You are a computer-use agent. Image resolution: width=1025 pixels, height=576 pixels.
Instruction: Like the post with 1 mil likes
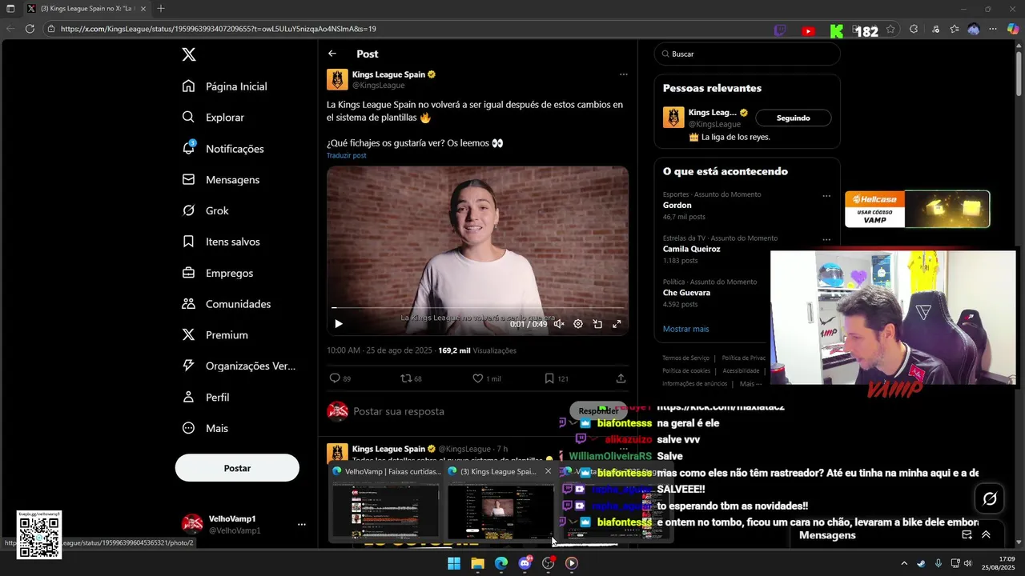tap(486, 378)
